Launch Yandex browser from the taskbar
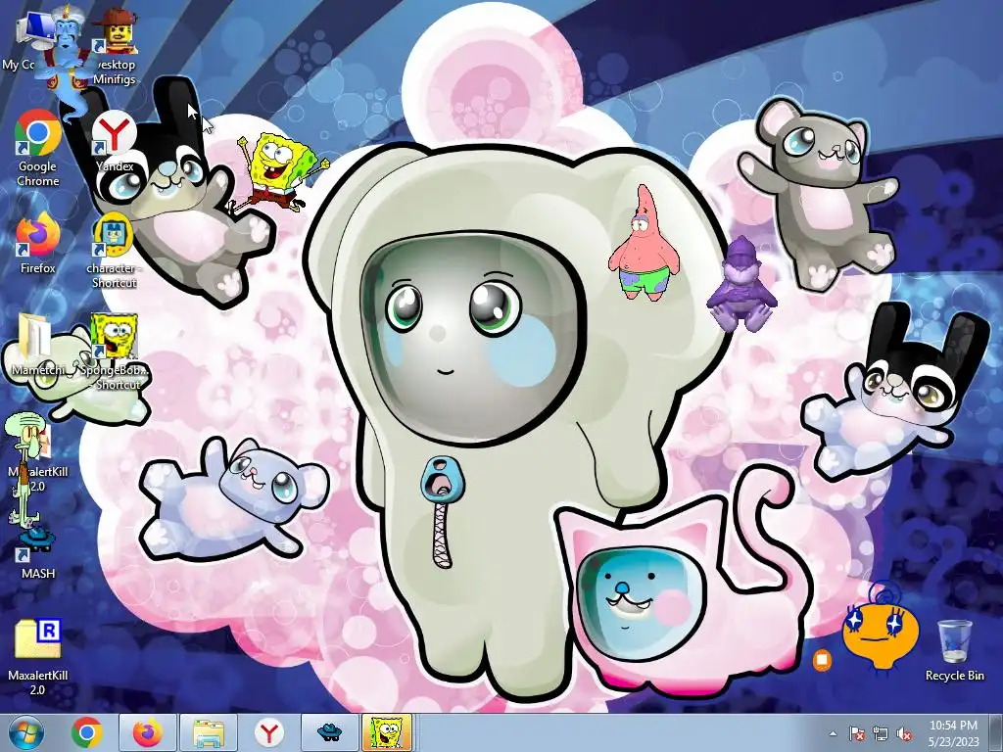Image resolution: width=1003 pixels, height=752 pixels. coord(268,732)
